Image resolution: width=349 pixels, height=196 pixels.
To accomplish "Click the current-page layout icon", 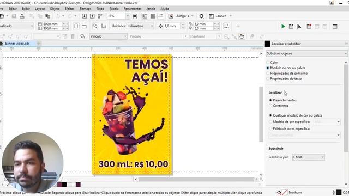I will coord(104,26).
